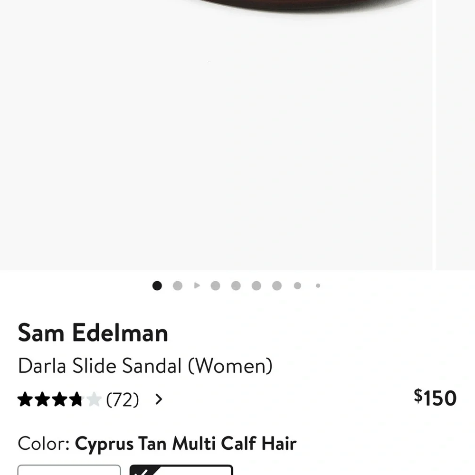This screenshot has height=475, width=475.
Task: Select the first carousel dot indicator
Action: 157,285
